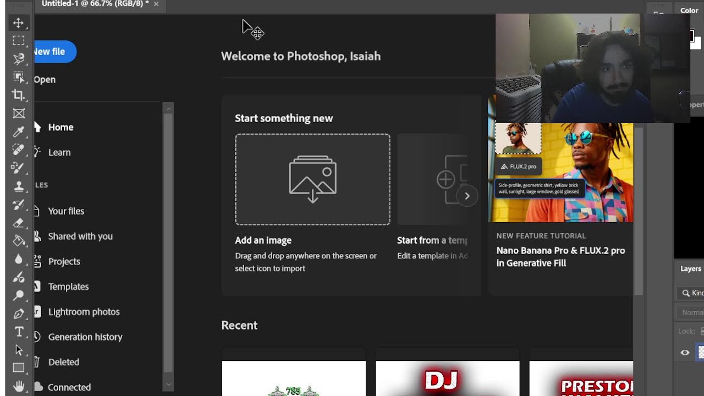
Task: Click the 'Start something new' heading
Action: (284, 118)
